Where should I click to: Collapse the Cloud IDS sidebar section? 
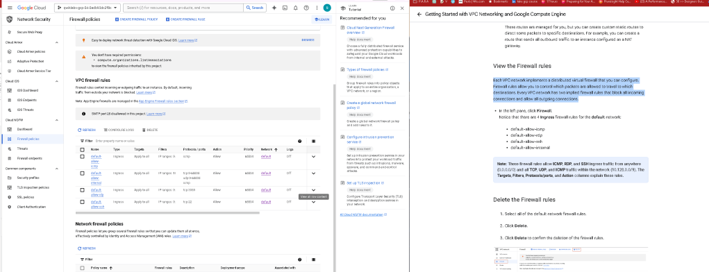point(56,81)
